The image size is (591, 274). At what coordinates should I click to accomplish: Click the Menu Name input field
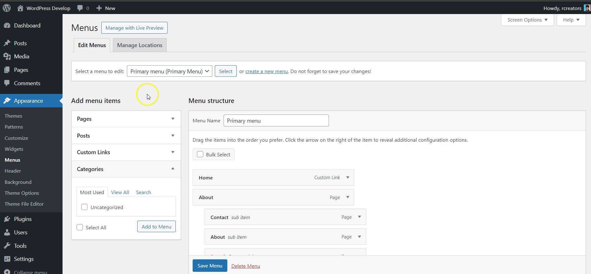(276, 120)
